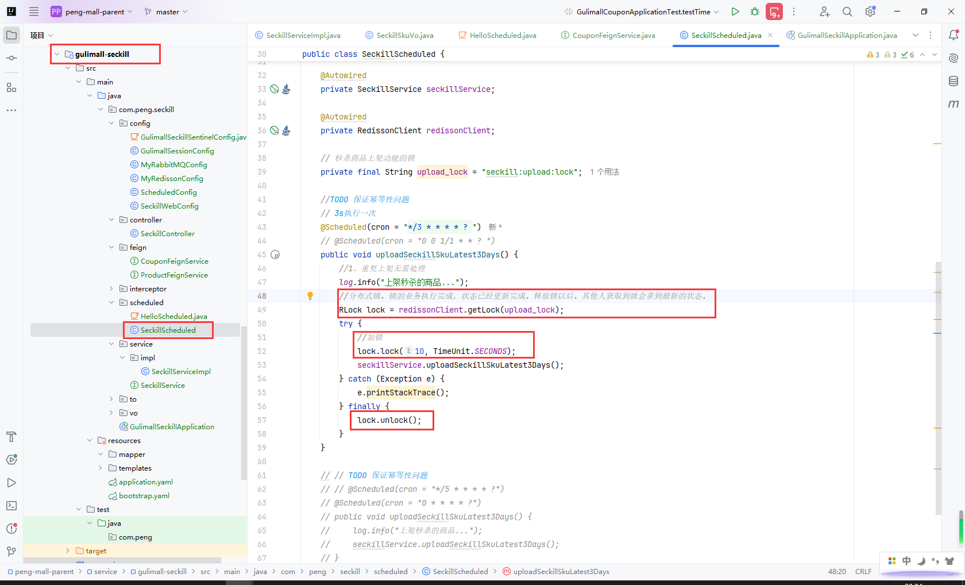Expand the templates folder
Image resolution: width=965 pixels, height=585 pixels.
pyautogui.click(x=101, y=468)
